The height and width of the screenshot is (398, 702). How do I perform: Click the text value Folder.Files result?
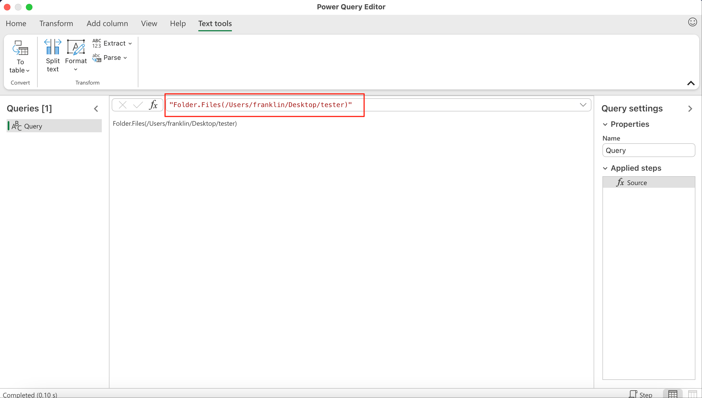coord(175,124)
